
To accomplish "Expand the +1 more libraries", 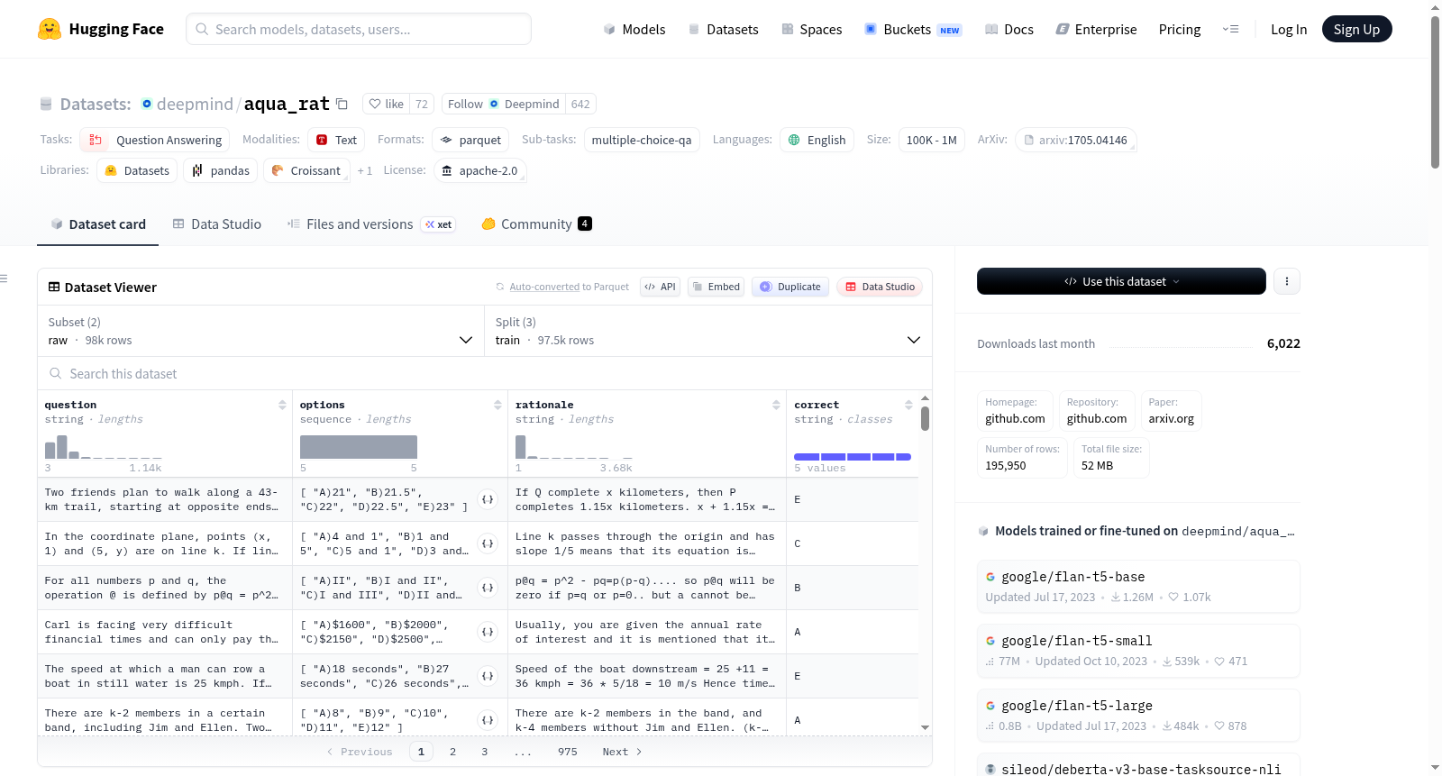I will tap(364, 170).
